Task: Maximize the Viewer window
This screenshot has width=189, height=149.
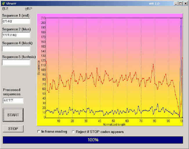Action: coord(180,3)
